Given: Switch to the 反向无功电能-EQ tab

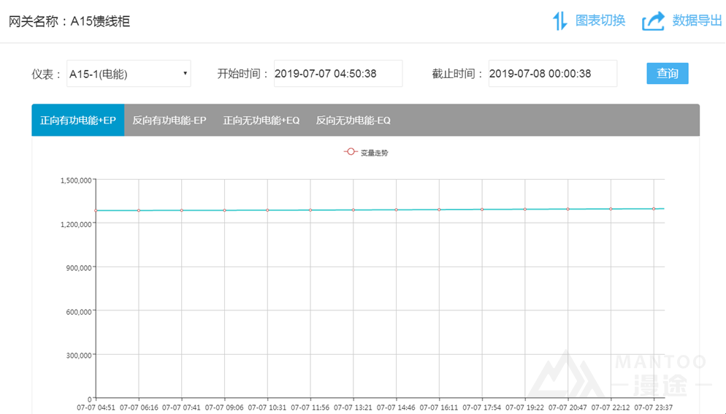Looking at the screenshot, I should 353,120.
